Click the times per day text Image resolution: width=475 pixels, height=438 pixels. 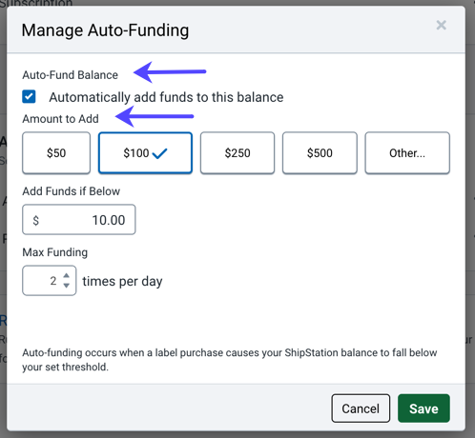[x=122, y=282]
